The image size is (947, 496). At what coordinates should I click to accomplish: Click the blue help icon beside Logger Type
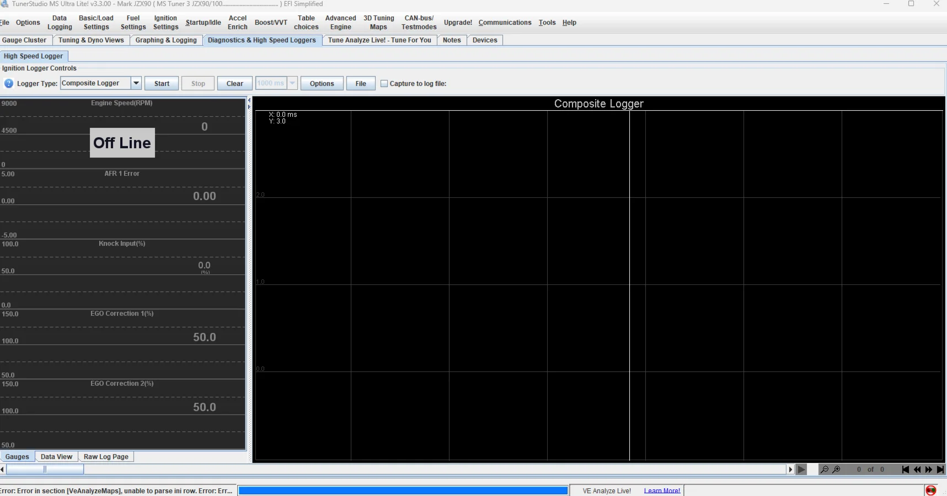click(x=9, y=84)
